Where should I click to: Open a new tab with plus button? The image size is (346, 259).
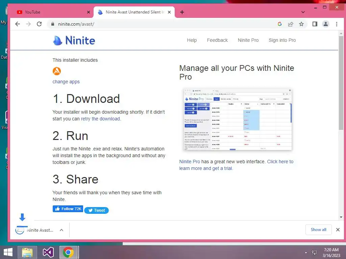[x=182, y=12]
